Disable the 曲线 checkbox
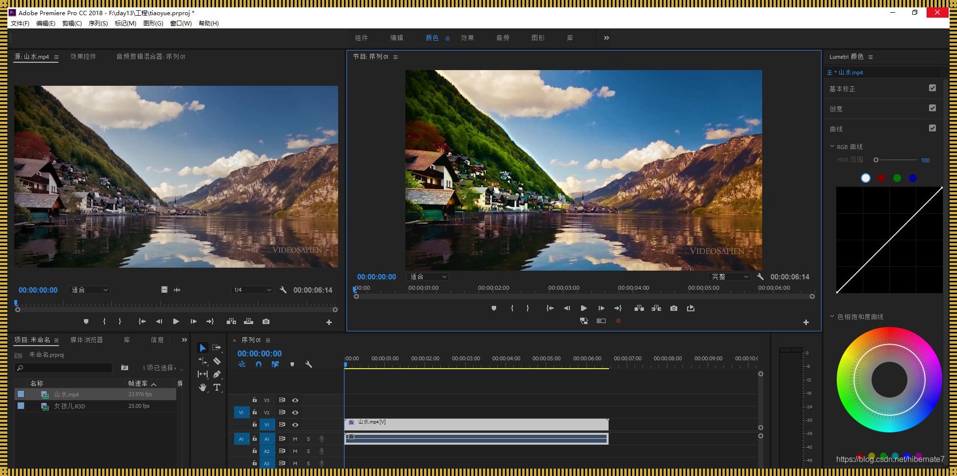 click(x=932, y=128)
